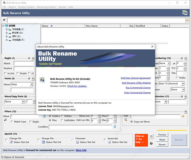The height and width of the screenshot is (160, 191).
Task: Enable the Simple checkbox in RegEx
Action: coord(18,73)
